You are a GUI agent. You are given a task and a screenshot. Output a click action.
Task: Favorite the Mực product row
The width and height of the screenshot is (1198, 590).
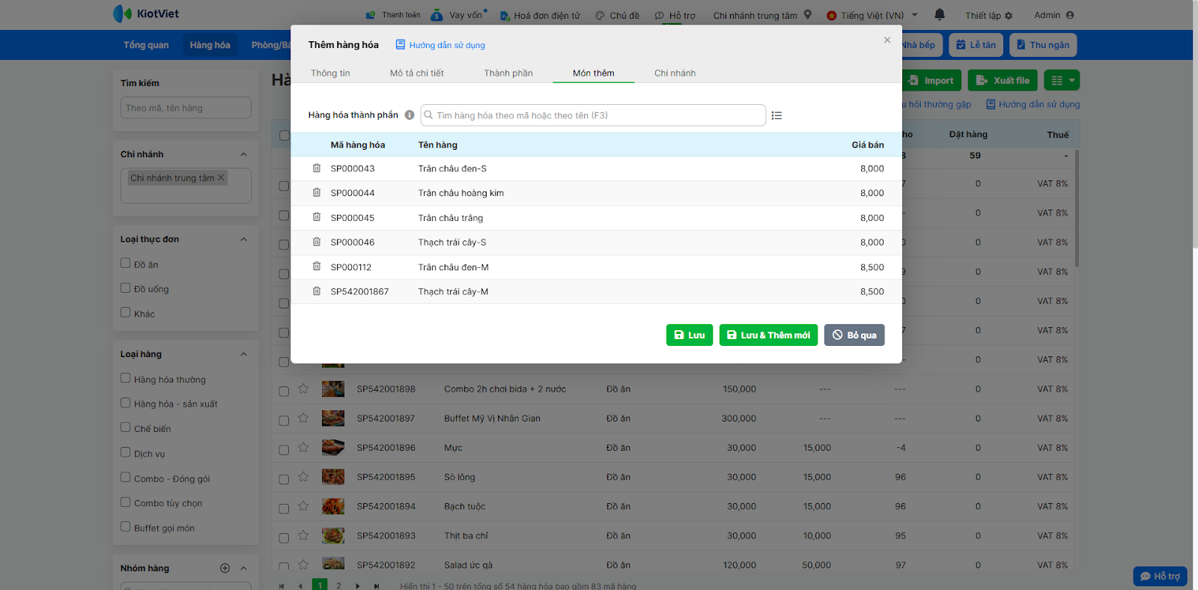pyautogui.click(x=303, y=447)
